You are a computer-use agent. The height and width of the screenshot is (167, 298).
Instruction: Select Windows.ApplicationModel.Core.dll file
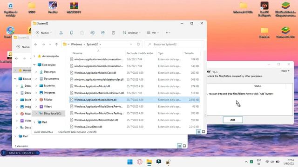pos(134,73)
